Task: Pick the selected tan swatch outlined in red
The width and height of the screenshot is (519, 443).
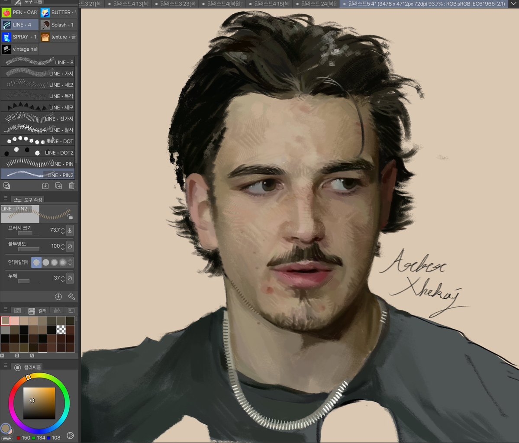Action: 5,320
